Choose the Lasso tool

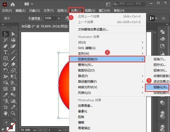tap(13, 40)
